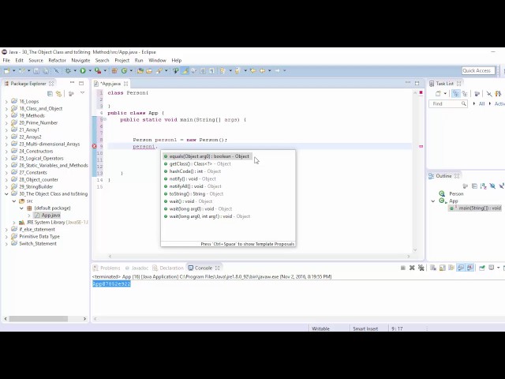Toggle Word Wrap in Console toolbar
This screenshot has width=505, height=379.
click(451, 268)
